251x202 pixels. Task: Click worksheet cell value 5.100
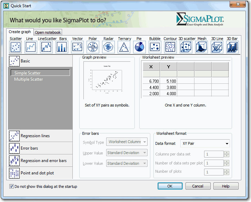(169, 81)
